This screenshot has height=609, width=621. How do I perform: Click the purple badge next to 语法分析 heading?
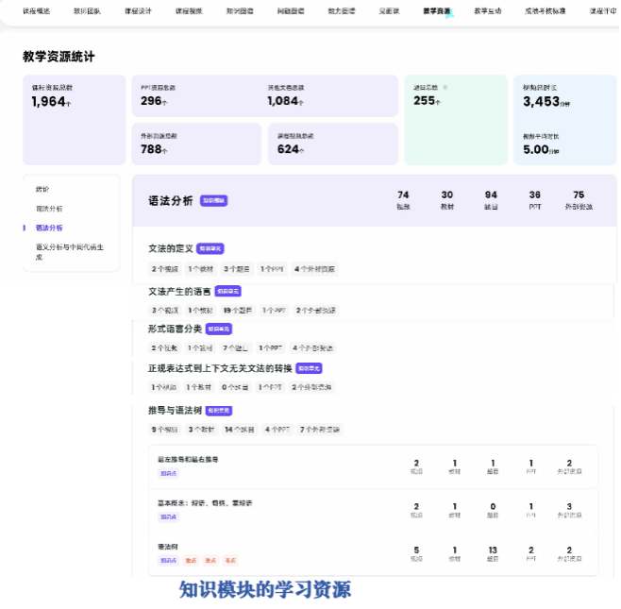point(213,200)
